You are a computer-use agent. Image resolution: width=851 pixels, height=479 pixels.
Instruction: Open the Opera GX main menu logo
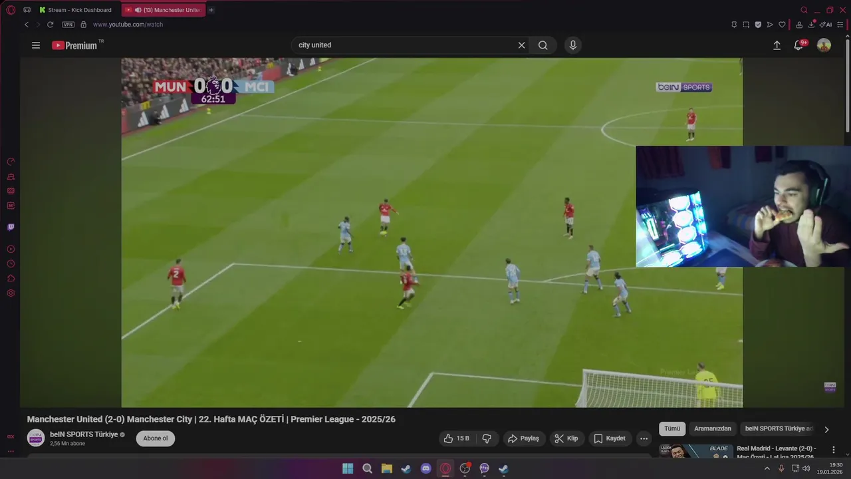click(x=11, y=10)
